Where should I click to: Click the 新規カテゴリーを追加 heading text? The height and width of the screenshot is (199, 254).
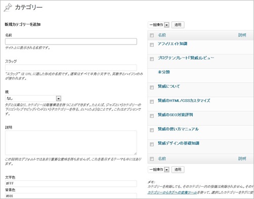point(23,24)
